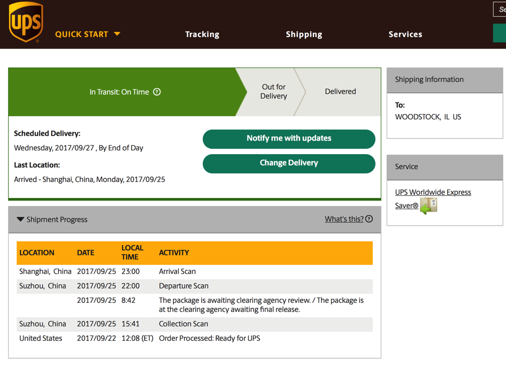The image size is (506, 365).
Task: Select the Delivered progress step
Action: tap(340, 92)
